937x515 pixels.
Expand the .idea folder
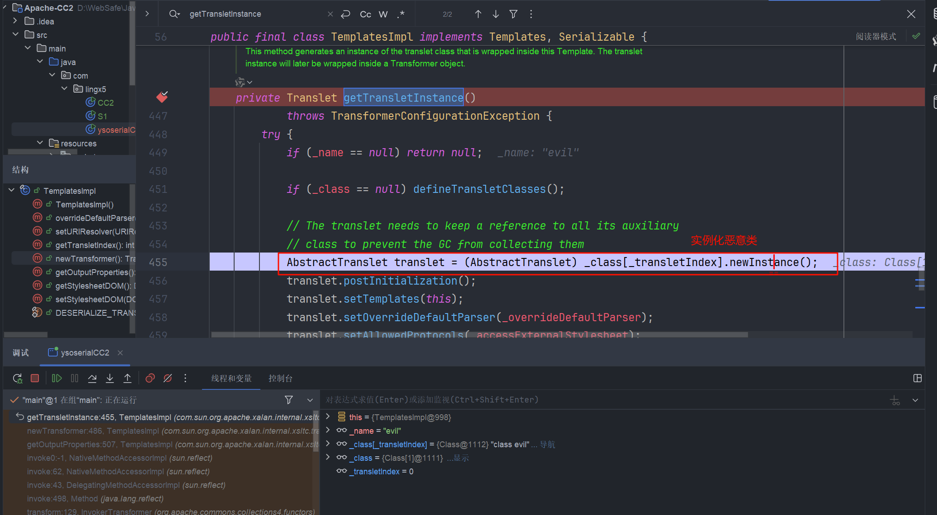click(x=15, y=21)
